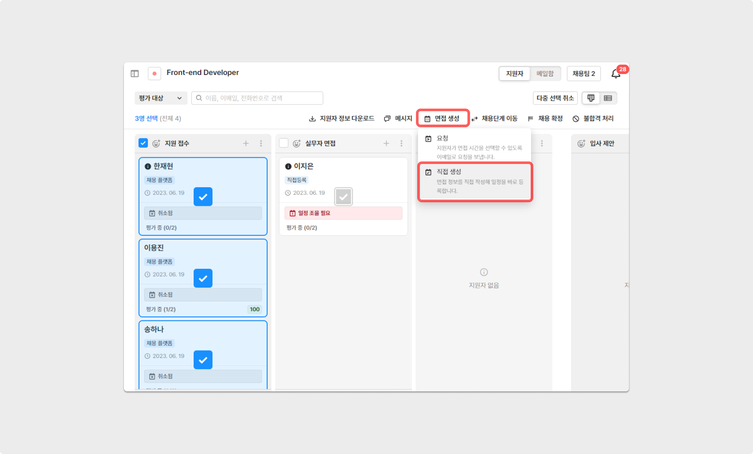This screenshot has width=753, height=454.
Task: Open three-dot menu for 실무자 면접 column
Action: point(401,143)
